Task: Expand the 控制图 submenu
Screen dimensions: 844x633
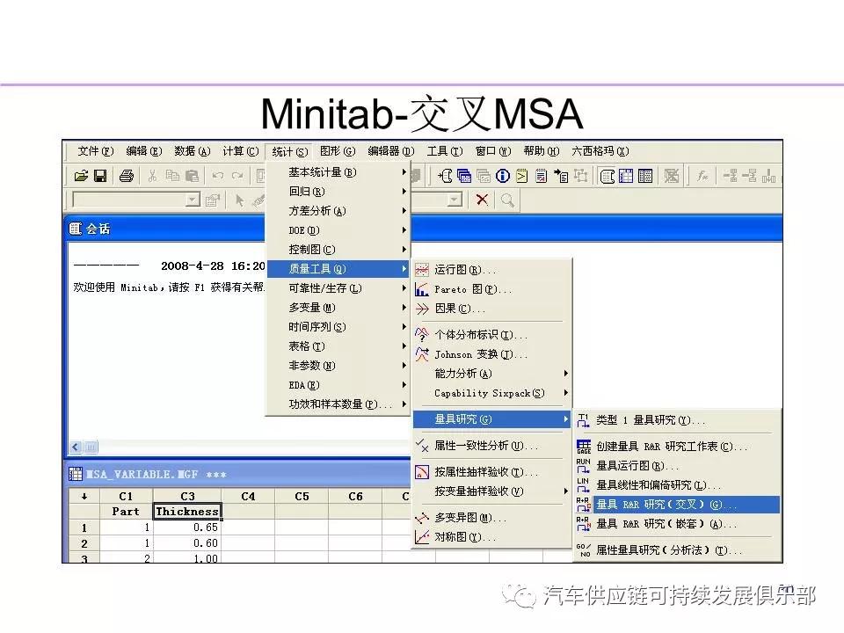Action: pos(338,250)
